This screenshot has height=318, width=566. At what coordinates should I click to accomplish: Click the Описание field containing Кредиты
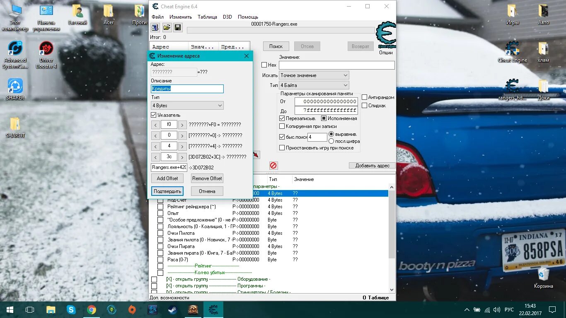pos(187,89)
